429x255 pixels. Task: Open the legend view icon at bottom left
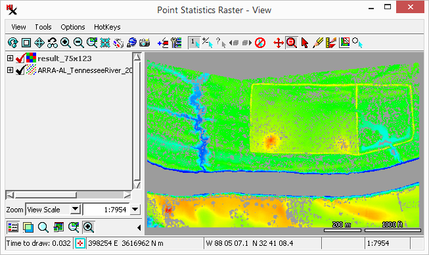[13, 227]
